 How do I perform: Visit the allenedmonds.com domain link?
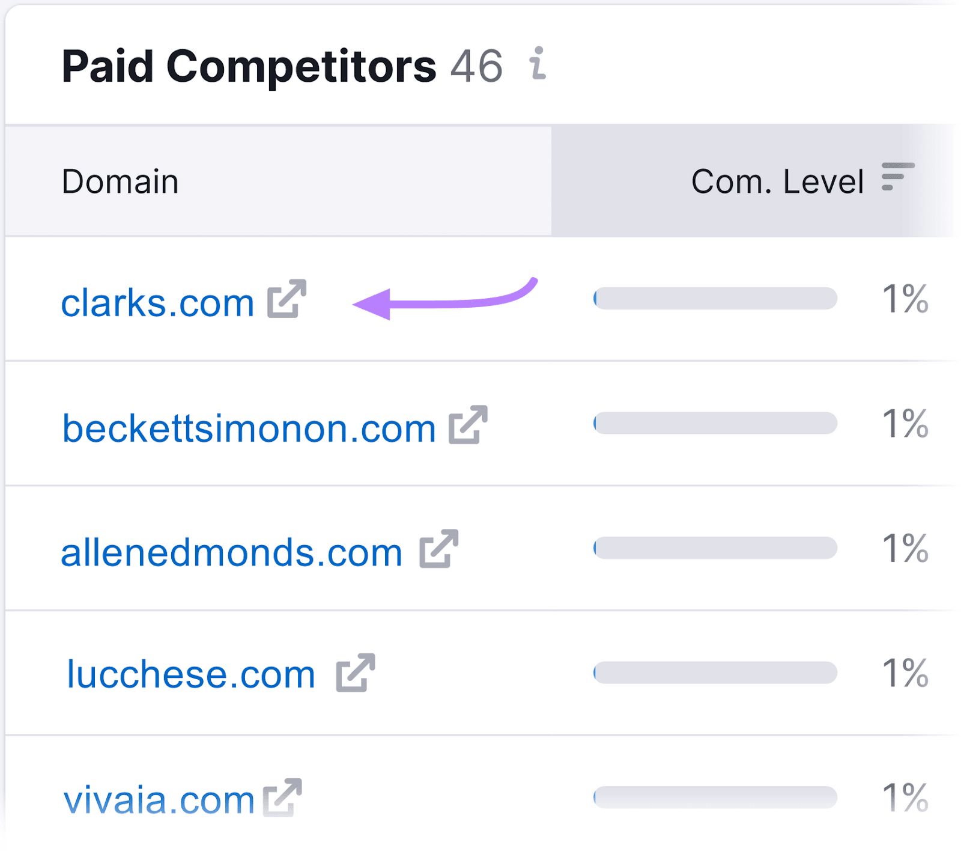[232, 551]
